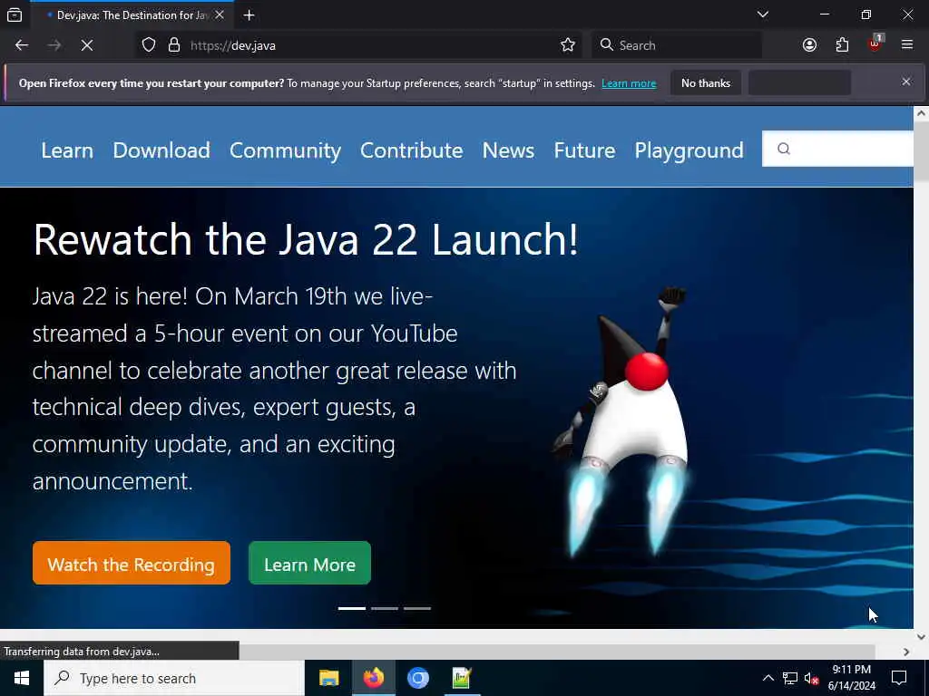Open the News section
Image resolution: width=929 pixels, height=696 pixels.
tap(508, 150)
